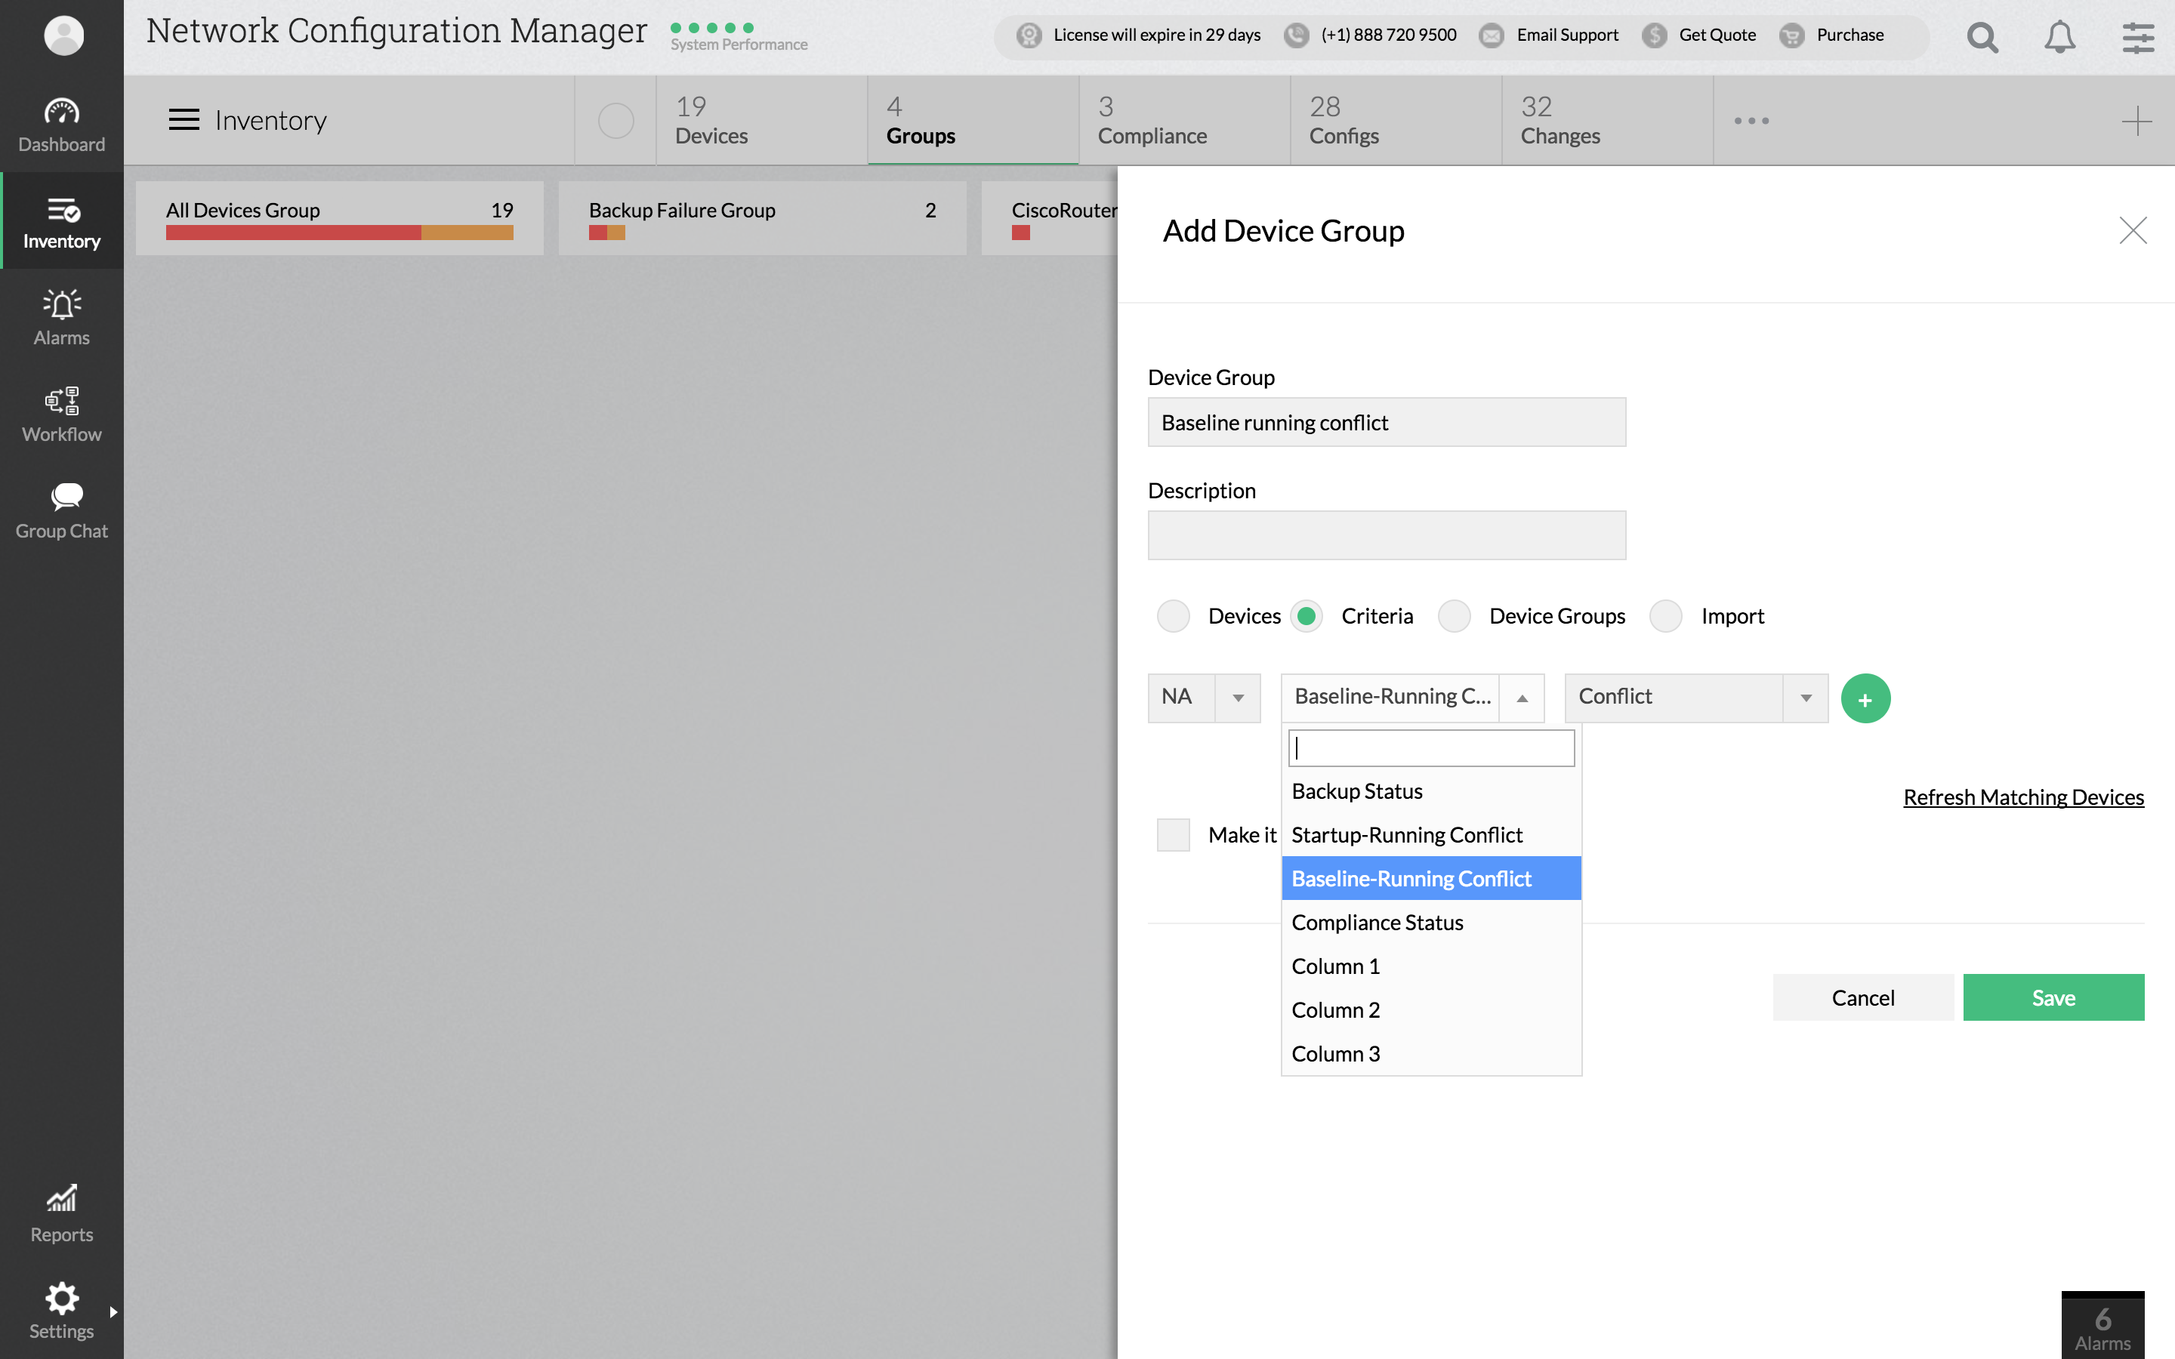Click the All Devices Group status bar
Viewport: 2175px width, 1359px height.
coord(339,233)
